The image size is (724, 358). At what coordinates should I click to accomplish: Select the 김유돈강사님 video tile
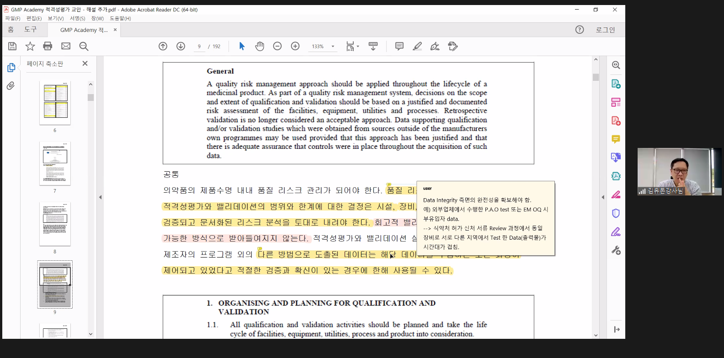(680, 172)
